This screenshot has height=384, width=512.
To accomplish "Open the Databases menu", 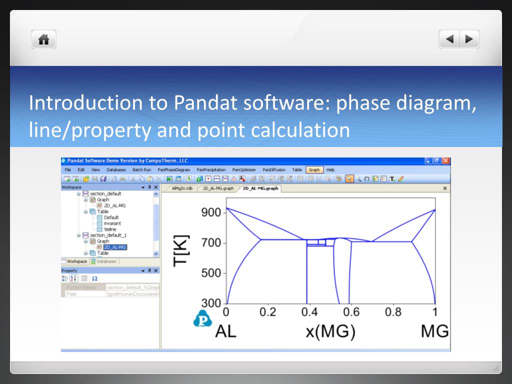I will (116, 170).
